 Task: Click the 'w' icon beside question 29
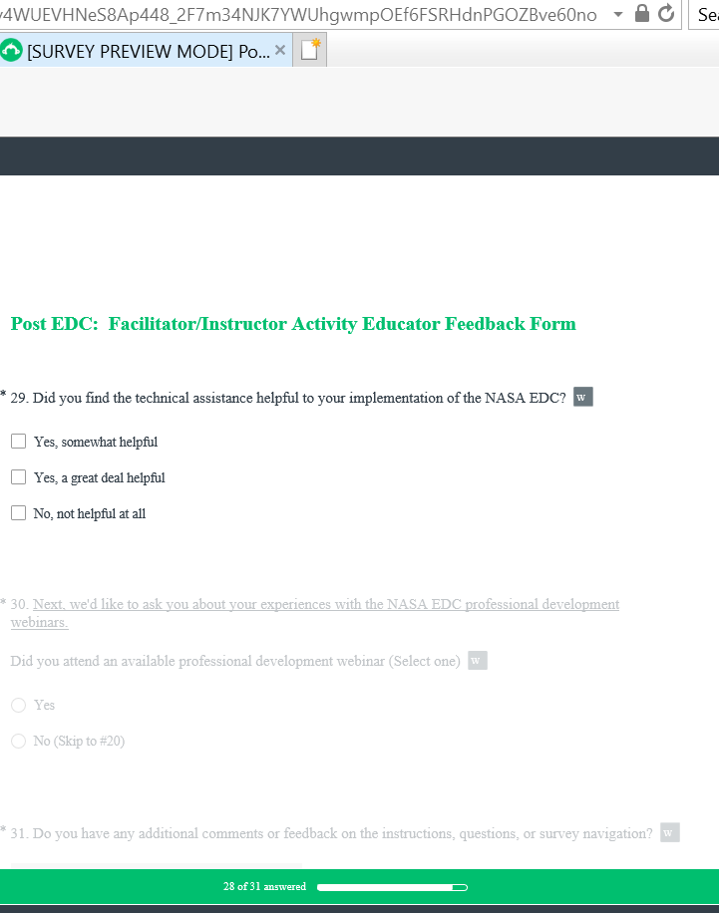pos(583,398)
